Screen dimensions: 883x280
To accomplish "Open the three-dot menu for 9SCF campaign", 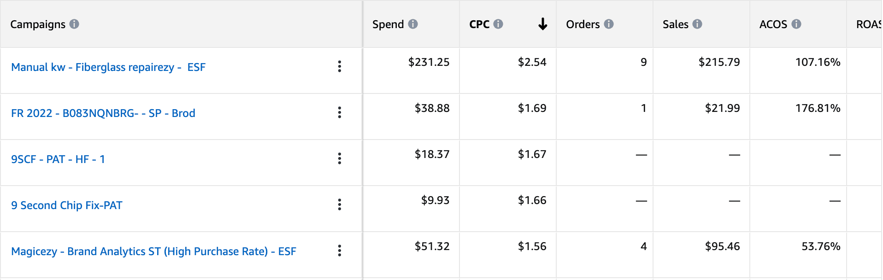I will pos(340,159).
